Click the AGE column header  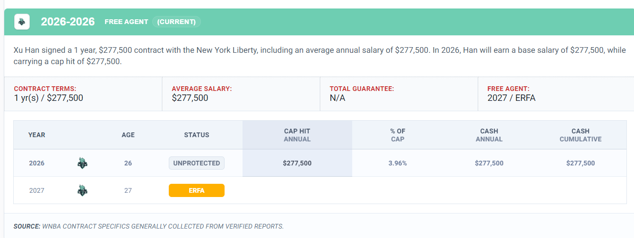128,135
